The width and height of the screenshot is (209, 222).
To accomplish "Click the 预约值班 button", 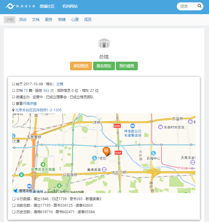I will coord(127,66).
